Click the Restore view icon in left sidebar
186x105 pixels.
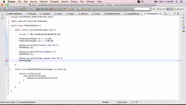coord(2,15)
